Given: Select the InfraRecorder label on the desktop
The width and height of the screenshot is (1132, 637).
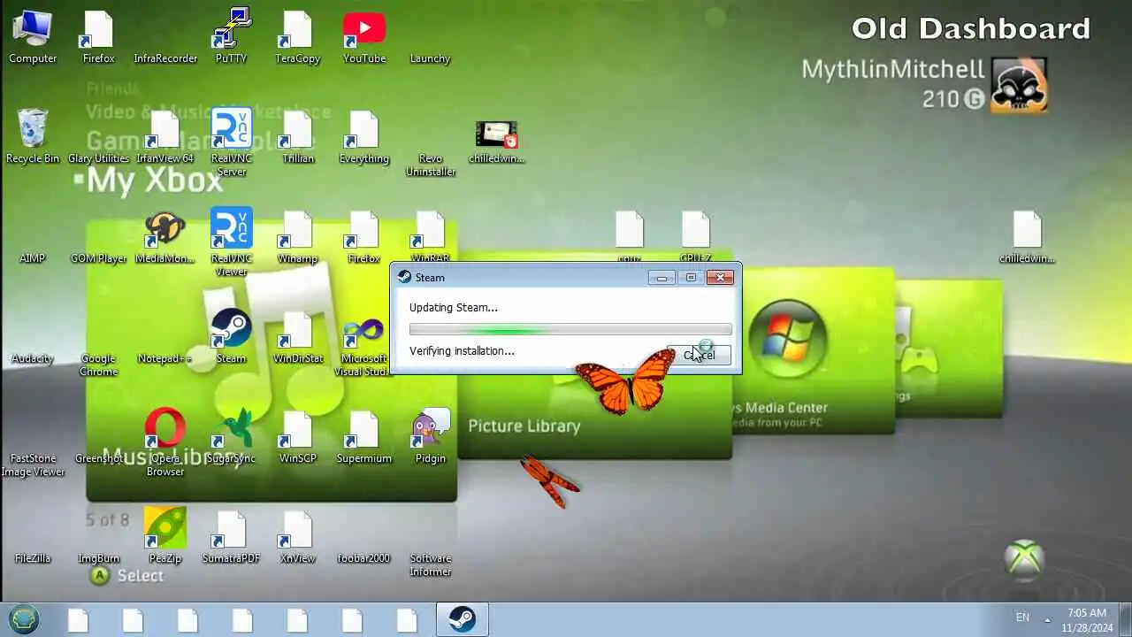Looking at the screenshot, I should tap(165, 58).
